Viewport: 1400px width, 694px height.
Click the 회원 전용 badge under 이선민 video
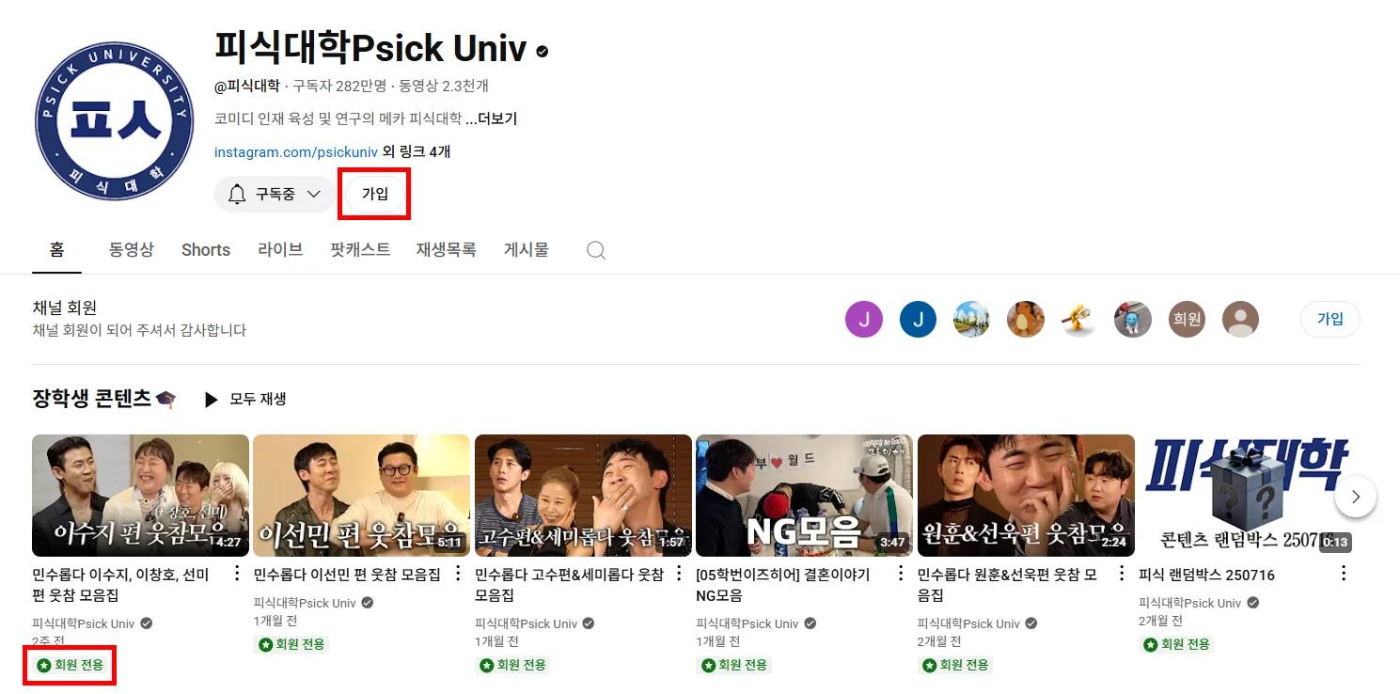291,644
